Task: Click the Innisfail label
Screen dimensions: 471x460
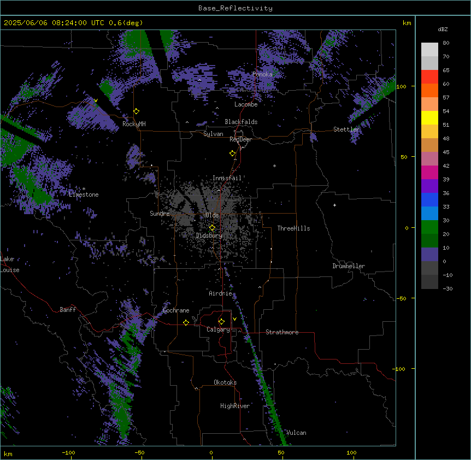Action: coord(227,178)
